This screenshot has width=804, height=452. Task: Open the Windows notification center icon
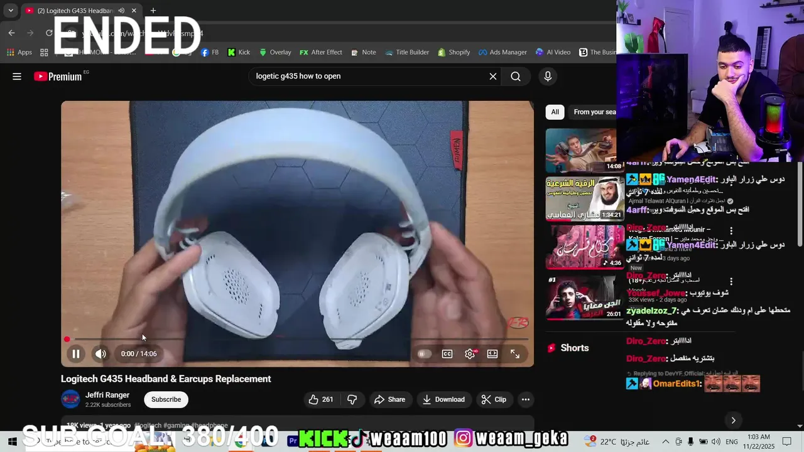(787, 441)
